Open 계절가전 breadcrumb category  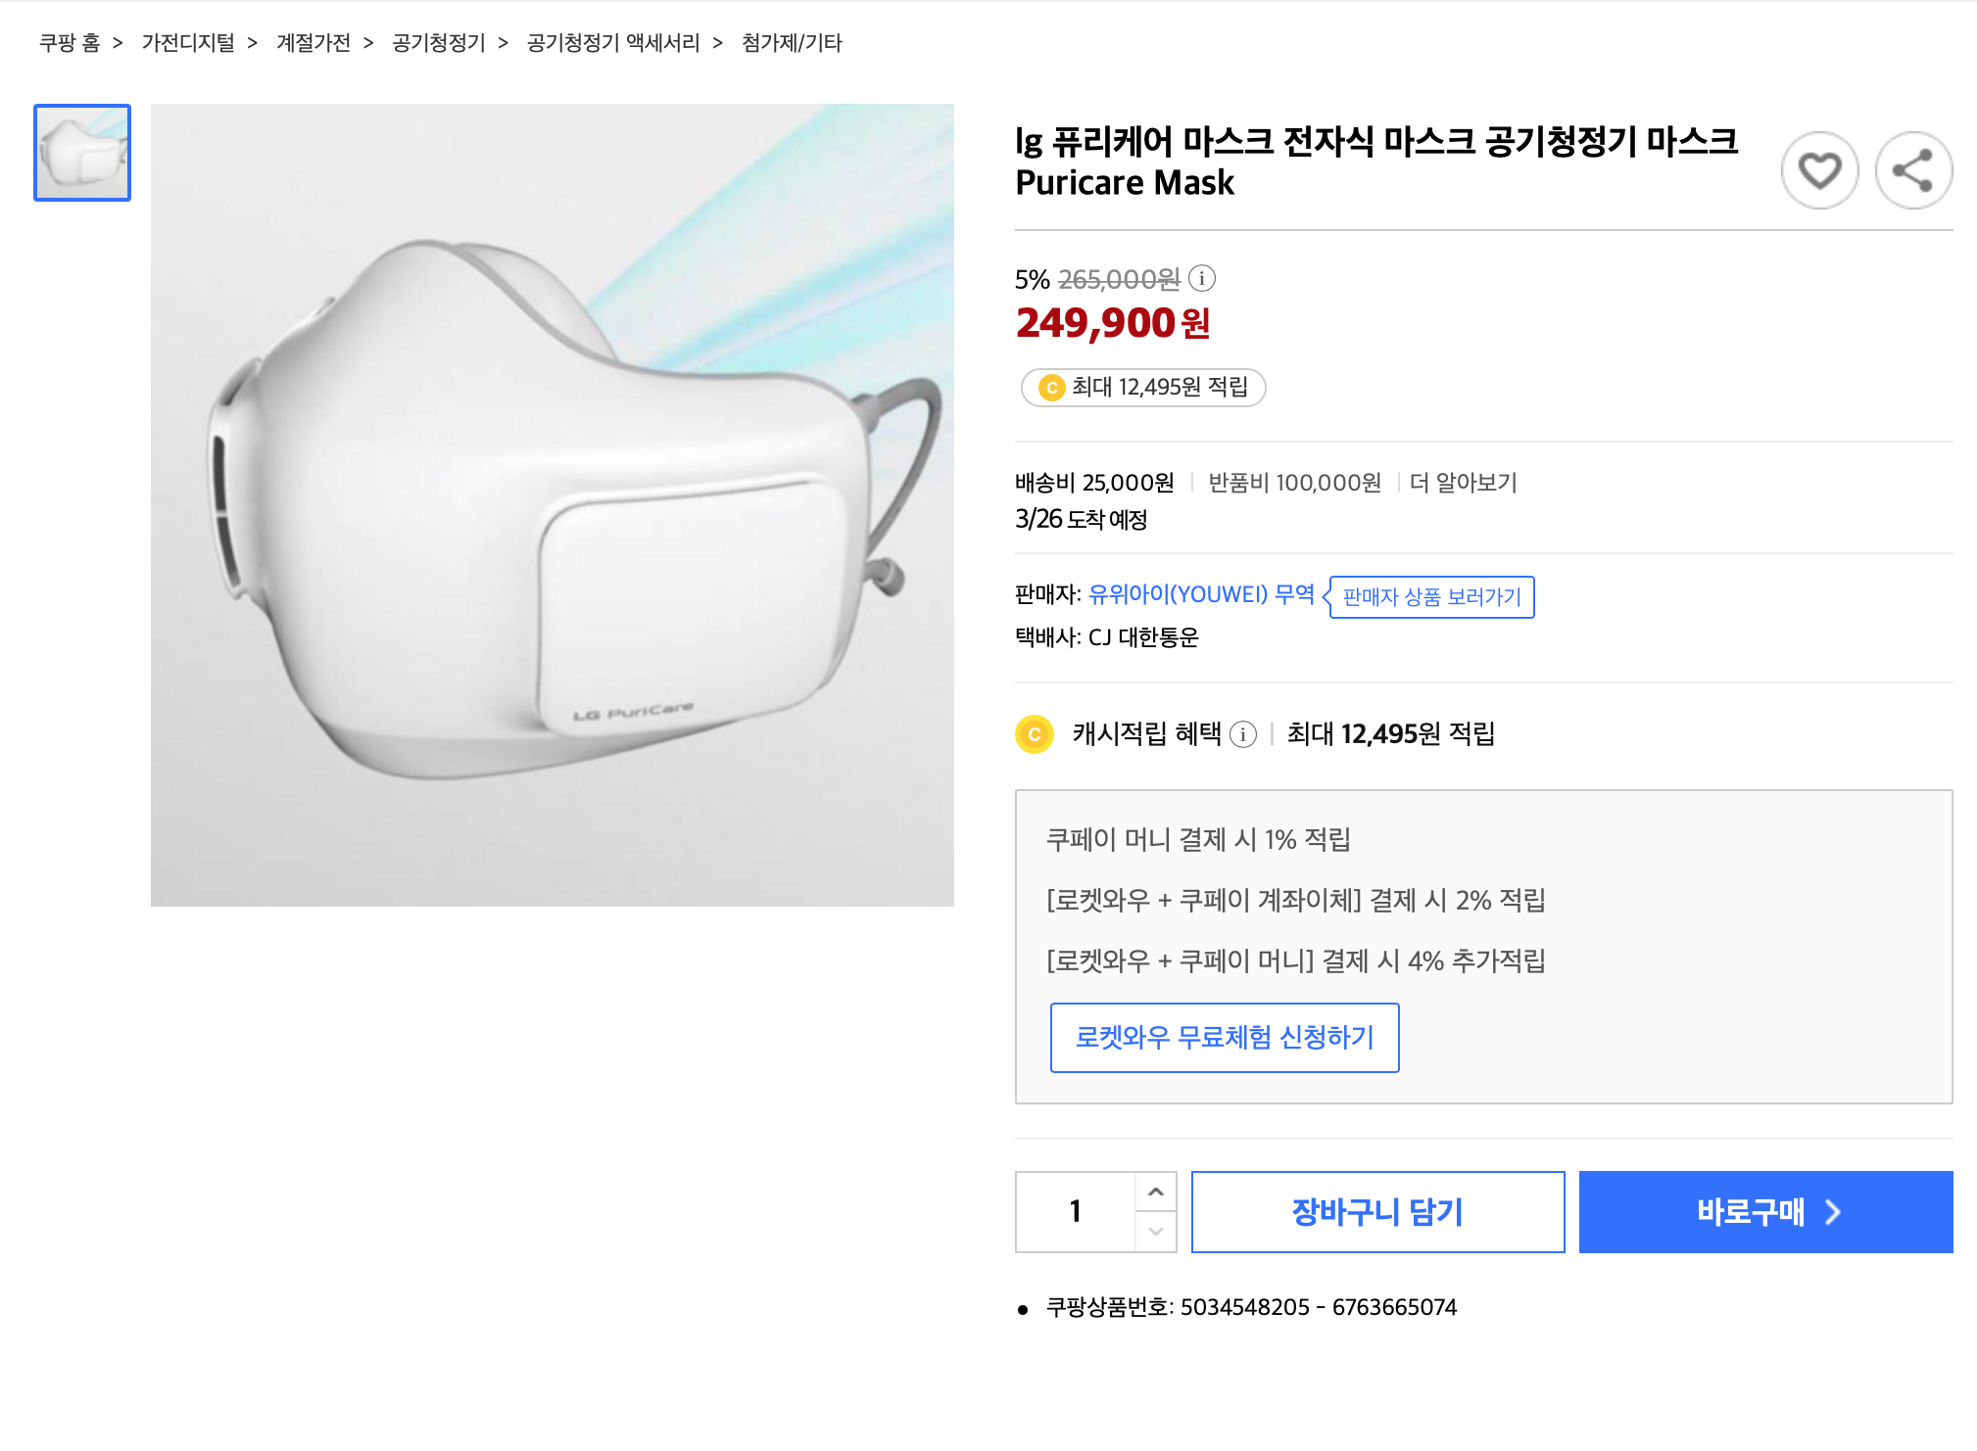313,43
